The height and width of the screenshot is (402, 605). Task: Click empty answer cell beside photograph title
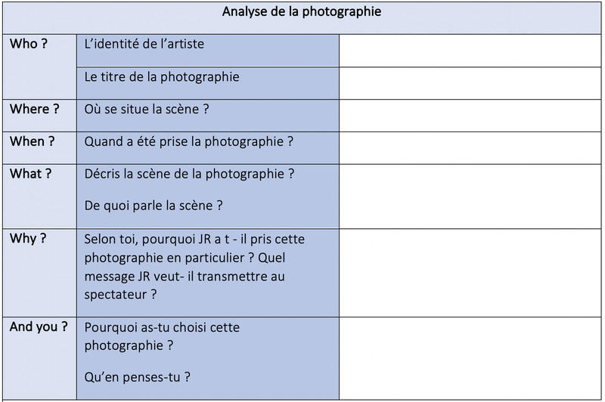coord(470,82)
